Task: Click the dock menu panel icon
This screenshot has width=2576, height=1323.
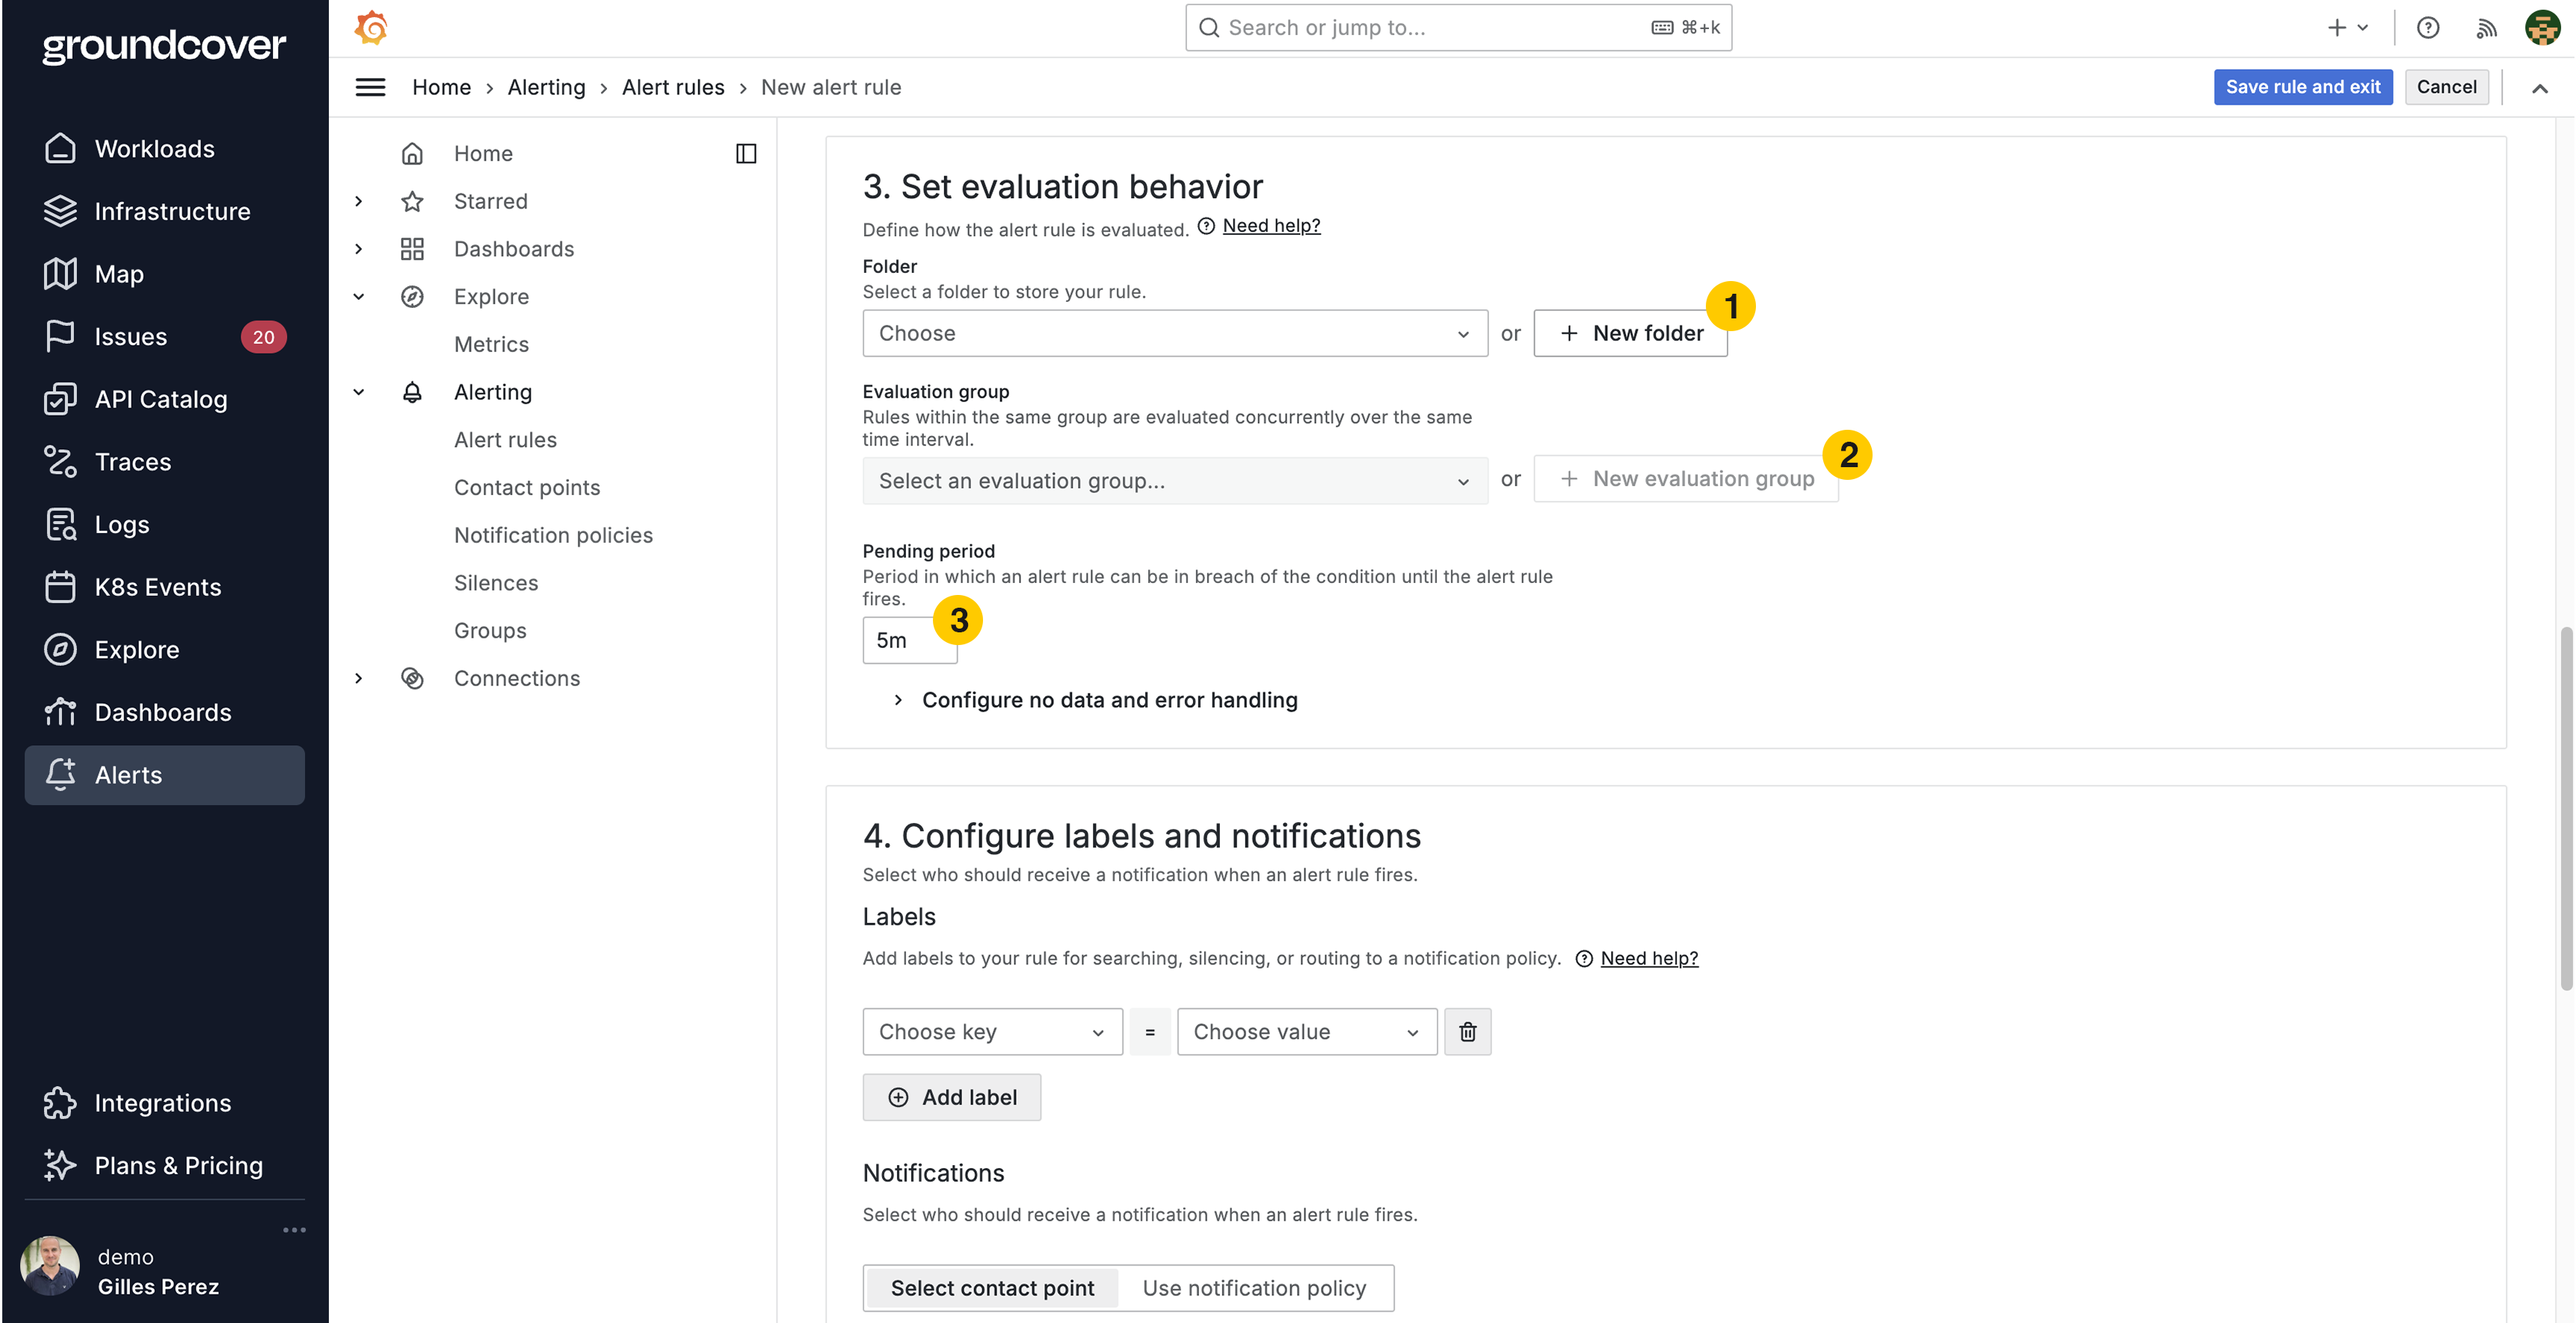Action: pos(746,153)
